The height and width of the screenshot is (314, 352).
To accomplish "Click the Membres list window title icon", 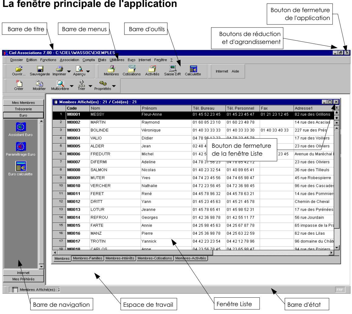I will [x=56, y=102].
